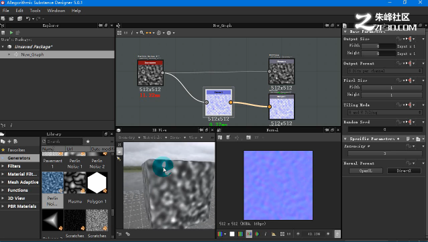Click the green play icon in Explorer
Viewport: 428px width, 242px height.
11,32
